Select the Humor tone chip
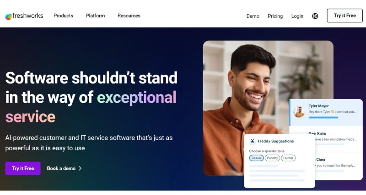The image size is (366, 195). pyautogui.click(x=288, y=158)
